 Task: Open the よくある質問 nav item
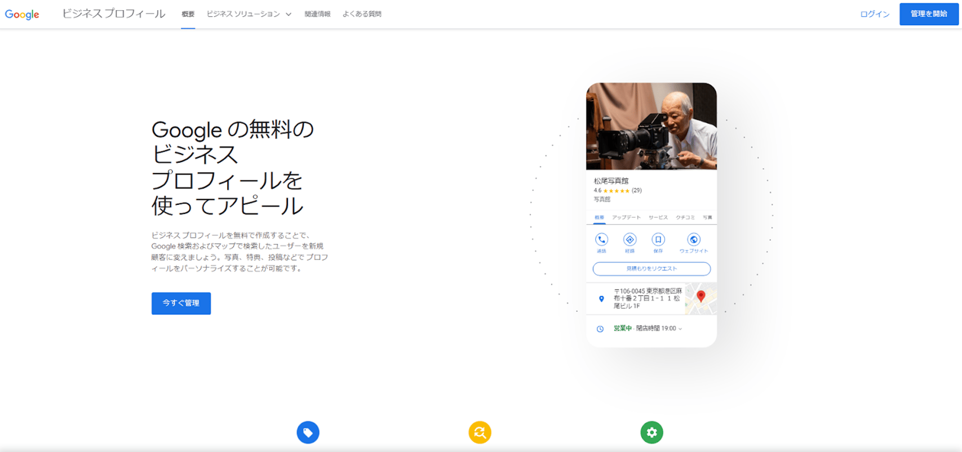tap(362, 14)
